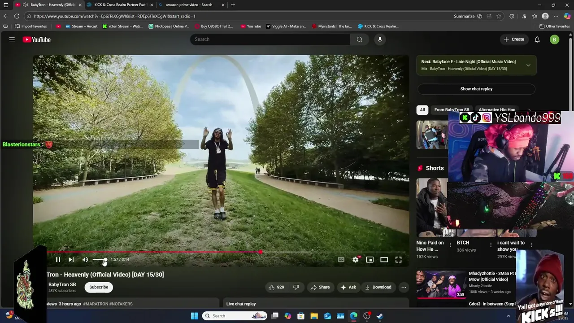This screenshot has height=323, width=574.
Task: Open the account avatar B menu
Action: pos(554,39)
